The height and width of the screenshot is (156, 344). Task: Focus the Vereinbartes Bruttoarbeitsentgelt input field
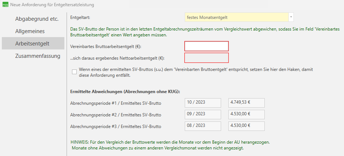[207, 46]
